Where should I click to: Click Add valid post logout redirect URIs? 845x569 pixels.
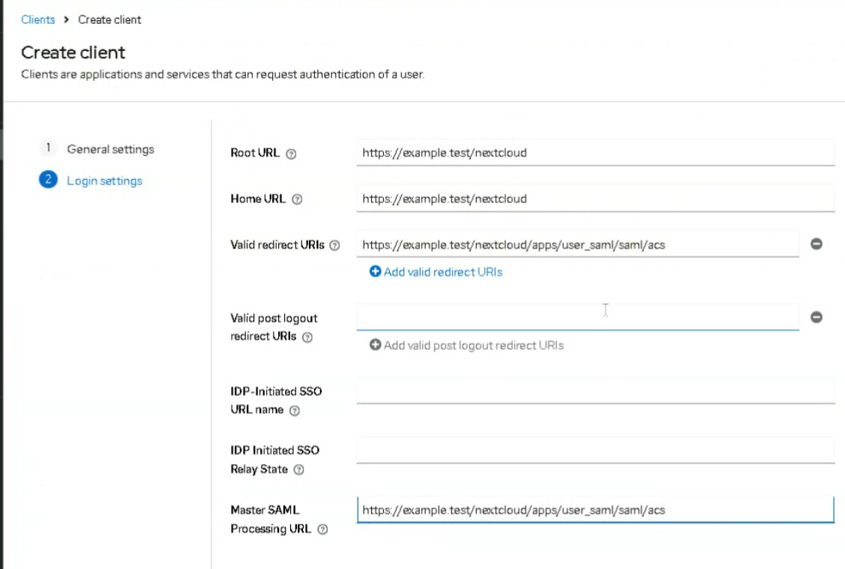point(466,346)
